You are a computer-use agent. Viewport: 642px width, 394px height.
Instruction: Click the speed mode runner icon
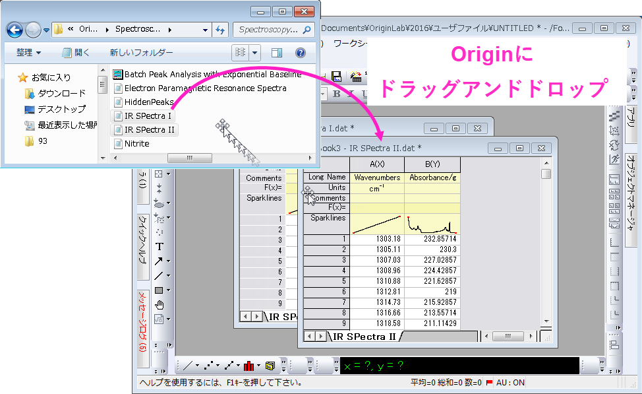[x=614, y=159]
